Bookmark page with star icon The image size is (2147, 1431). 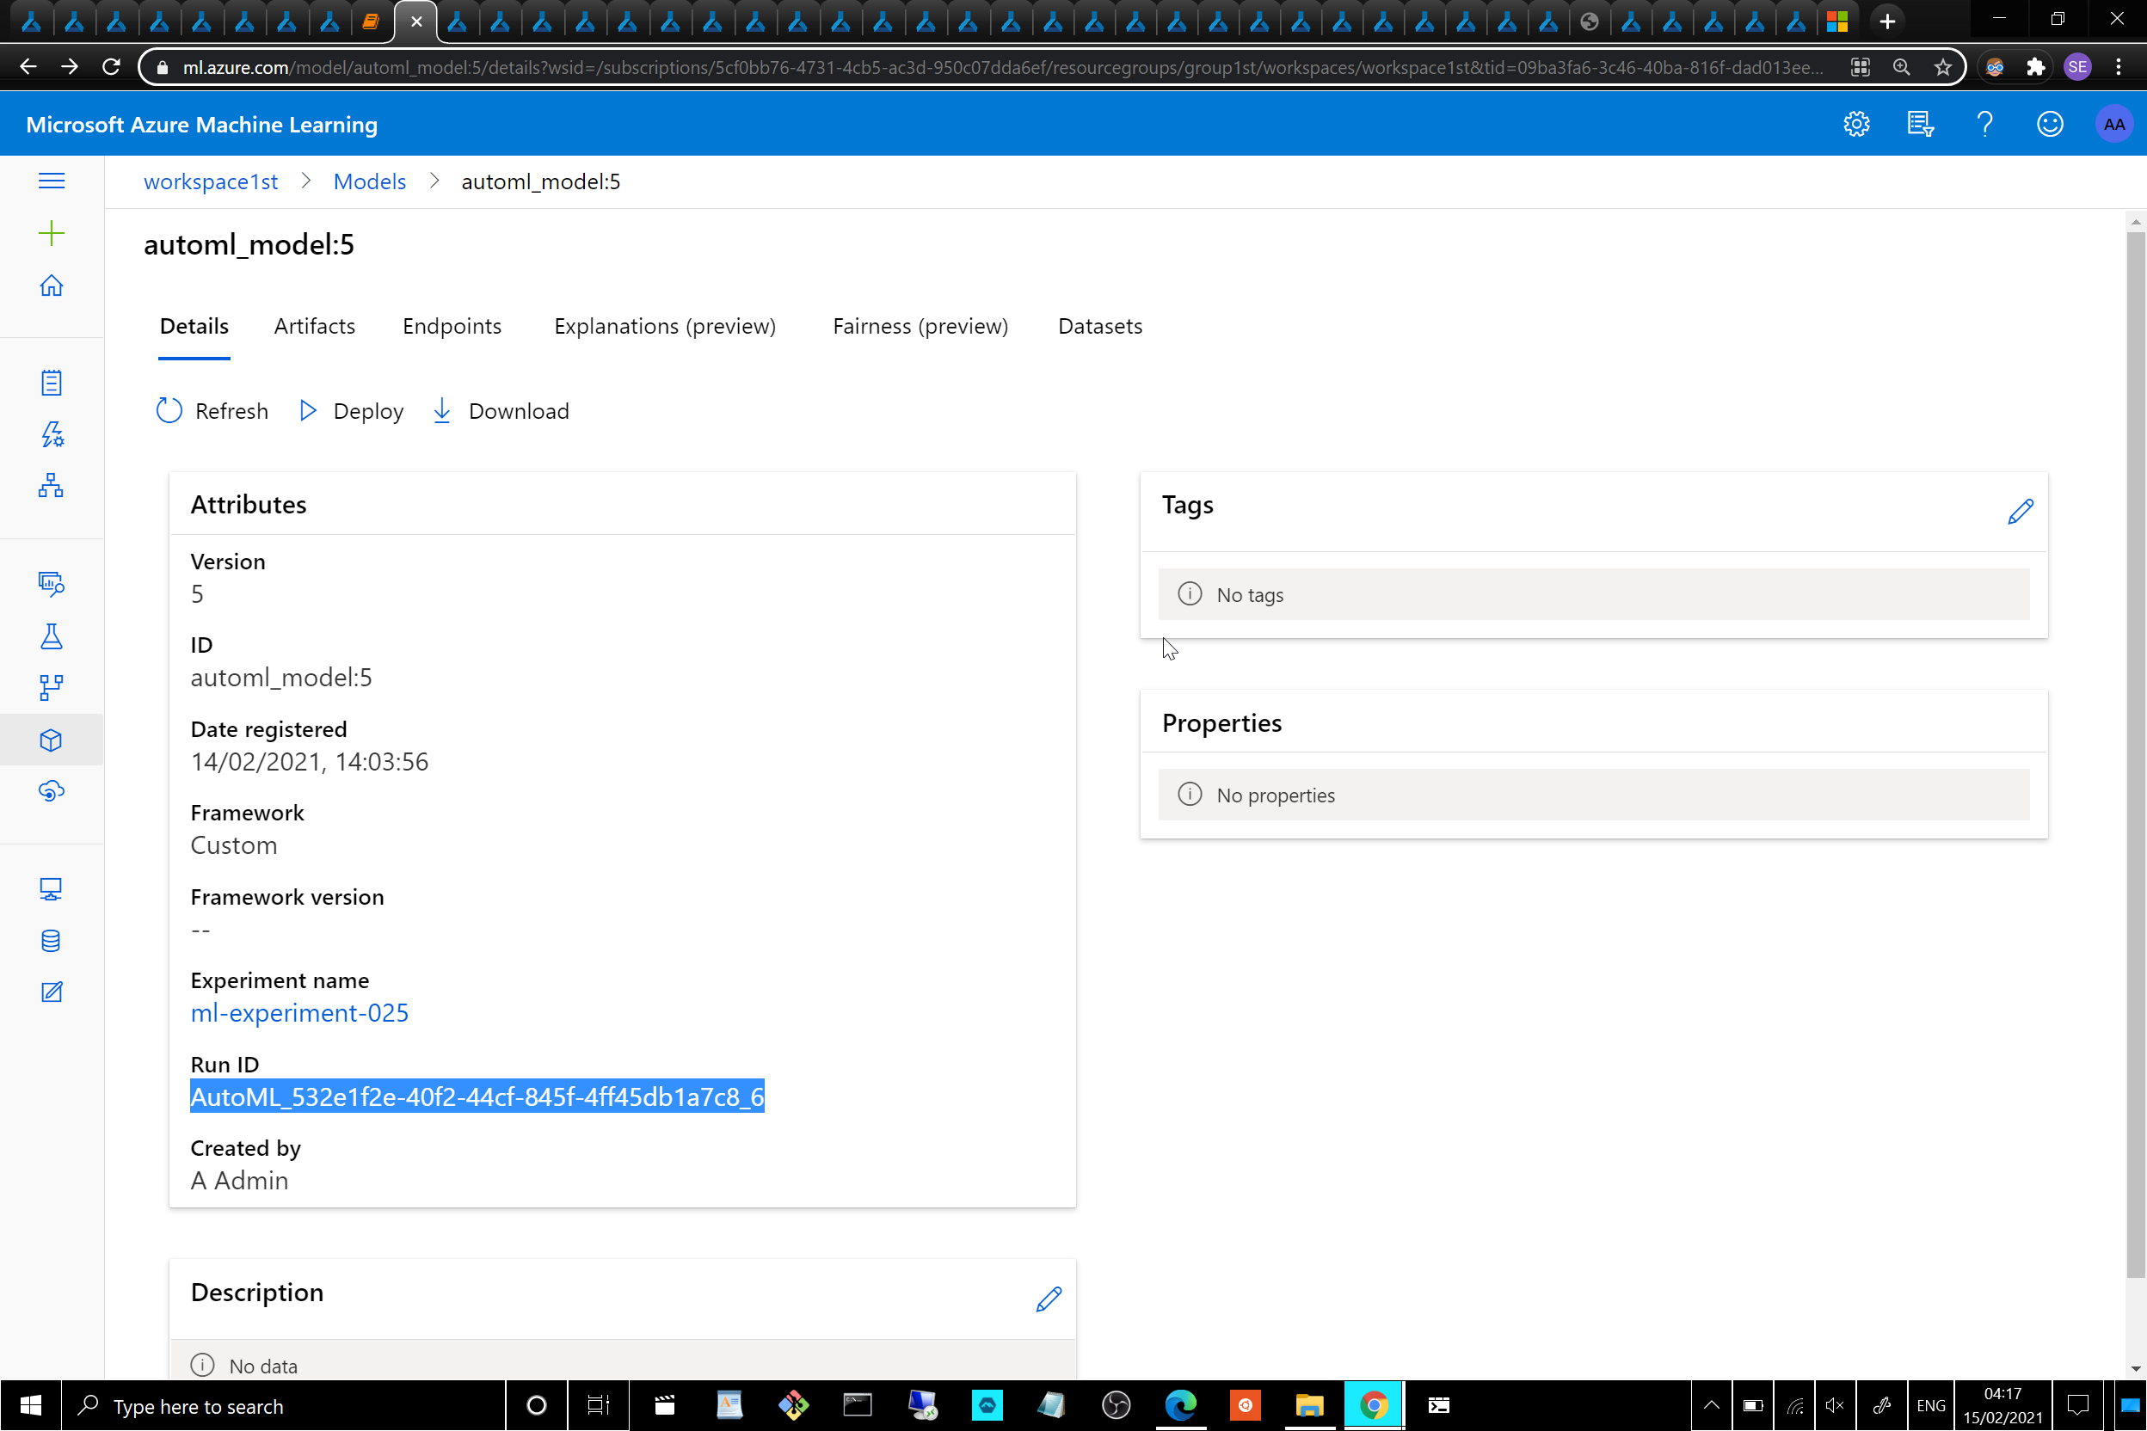click(1942, 66)
